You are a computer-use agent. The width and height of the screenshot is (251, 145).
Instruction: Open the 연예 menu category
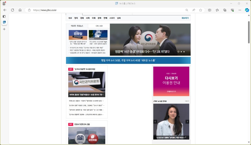[105, 18]
